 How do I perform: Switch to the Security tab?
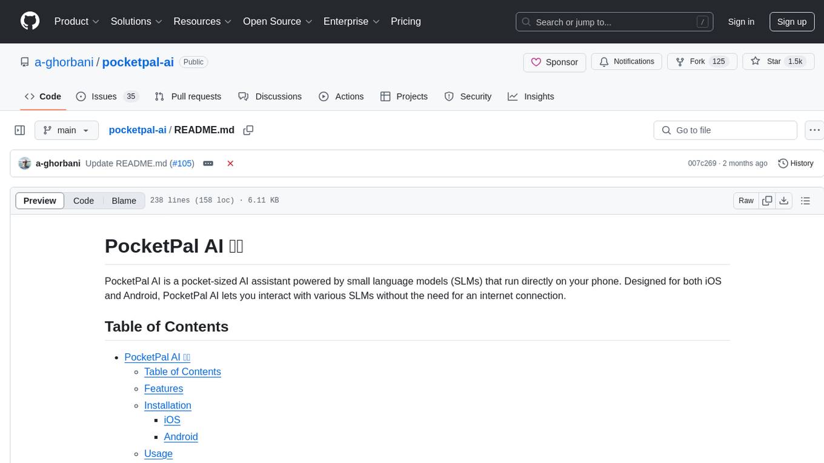click(468, 96)
